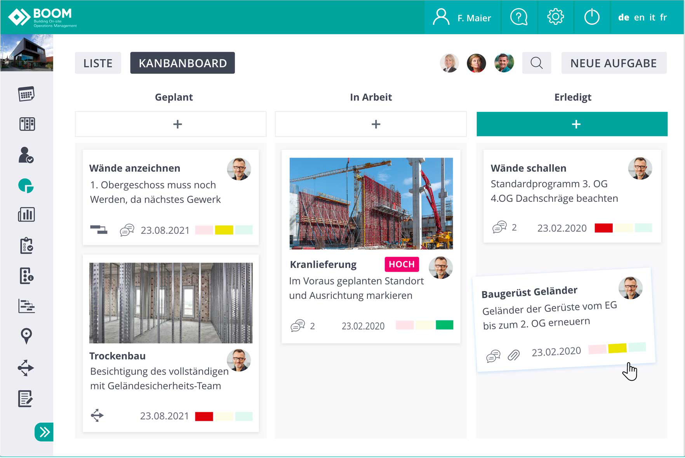This screenshot has width=685, height=458.
Task: Click the NEUE AUFGABE button
Action: point(614,63)
